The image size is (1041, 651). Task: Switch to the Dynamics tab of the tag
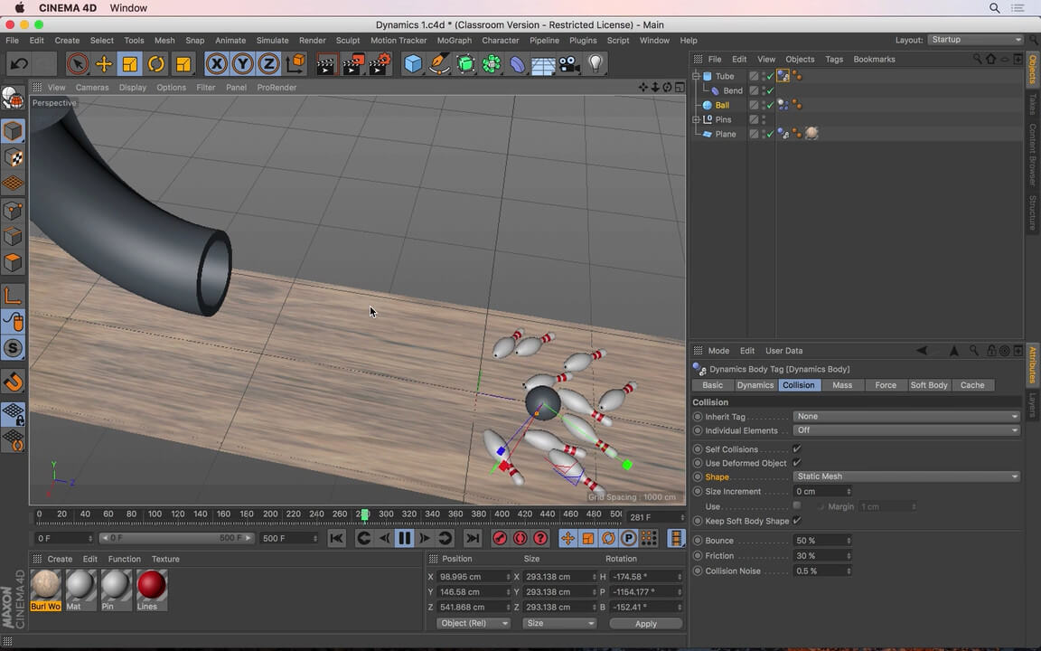[x=755, y=384]
